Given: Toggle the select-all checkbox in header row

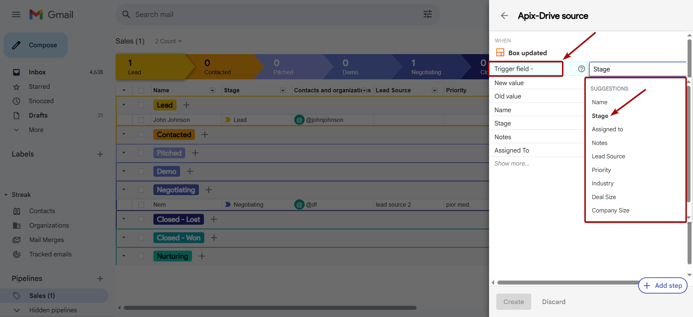Looking at the screenshot, I should (x=141, y=91).
